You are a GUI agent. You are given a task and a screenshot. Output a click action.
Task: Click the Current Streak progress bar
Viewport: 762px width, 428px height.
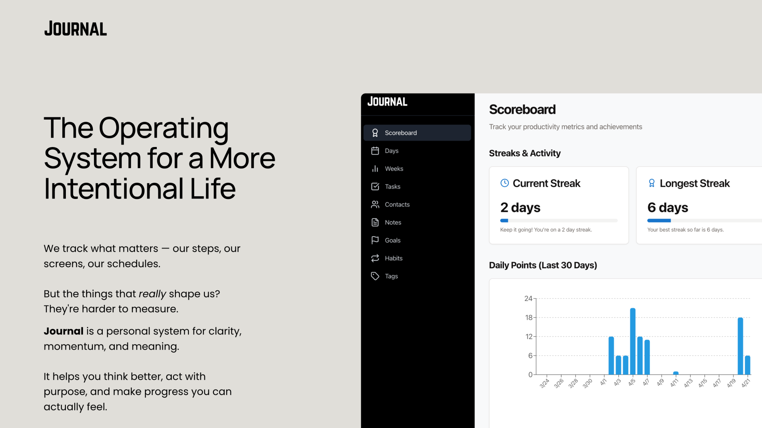[559, 220]
